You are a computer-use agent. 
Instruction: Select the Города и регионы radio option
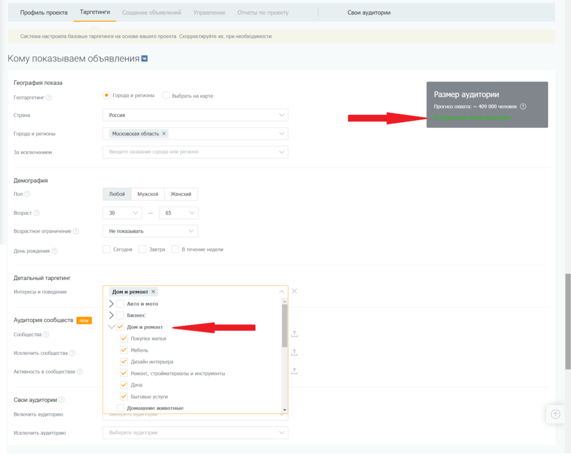tap(107, 95)
